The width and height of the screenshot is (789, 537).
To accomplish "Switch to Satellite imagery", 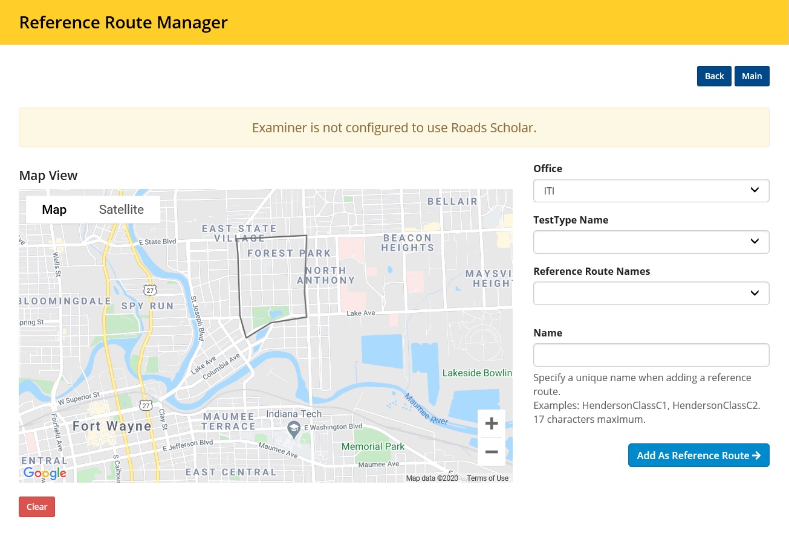I will [x=122, y=210].
